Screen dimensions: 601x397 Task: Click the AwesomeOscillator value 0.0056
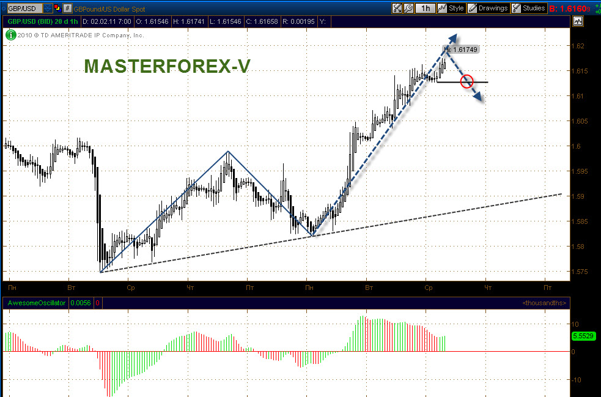[81, 303]
